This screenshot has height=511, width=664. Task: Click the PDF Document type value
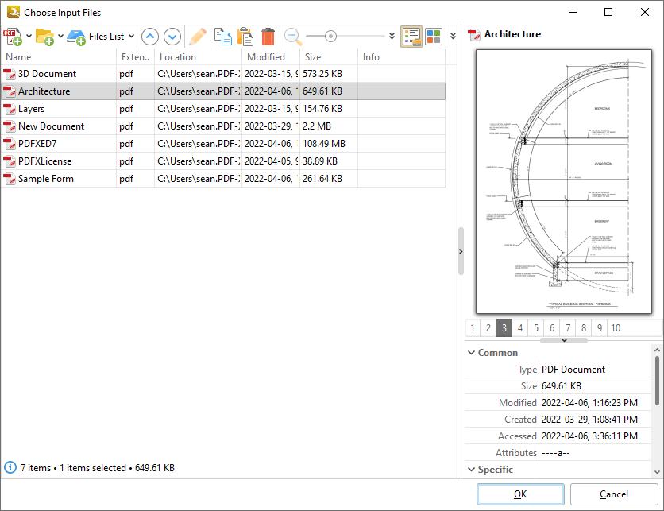(573, 370)
